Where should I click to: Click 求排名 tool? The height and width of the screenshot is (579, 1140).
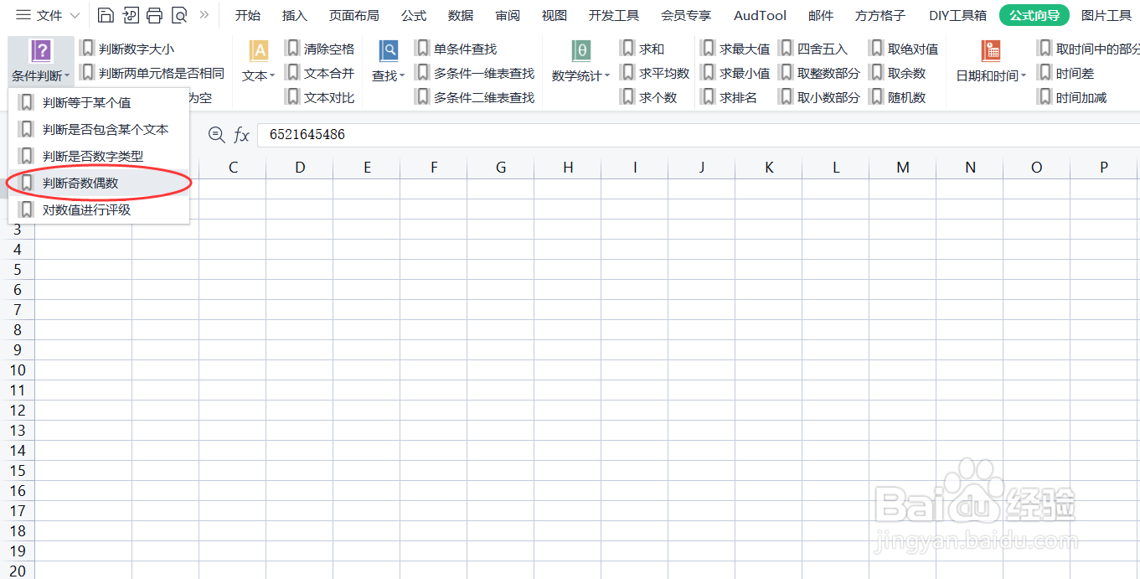pos(729,97)
